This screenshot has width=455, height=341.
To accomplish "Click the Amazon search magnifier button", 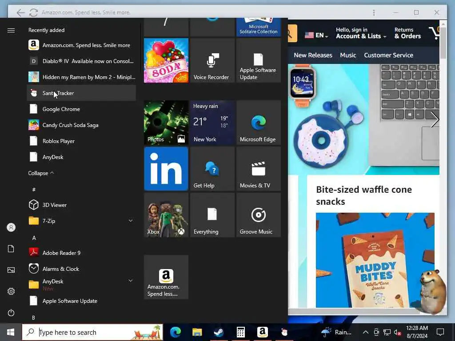I will pyautogui.click(x=292, y=33).
